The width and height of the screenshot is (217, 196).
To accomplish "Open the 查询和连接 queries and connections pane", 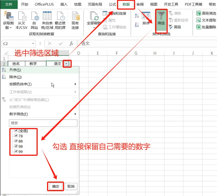I will [x=115, y=13].
